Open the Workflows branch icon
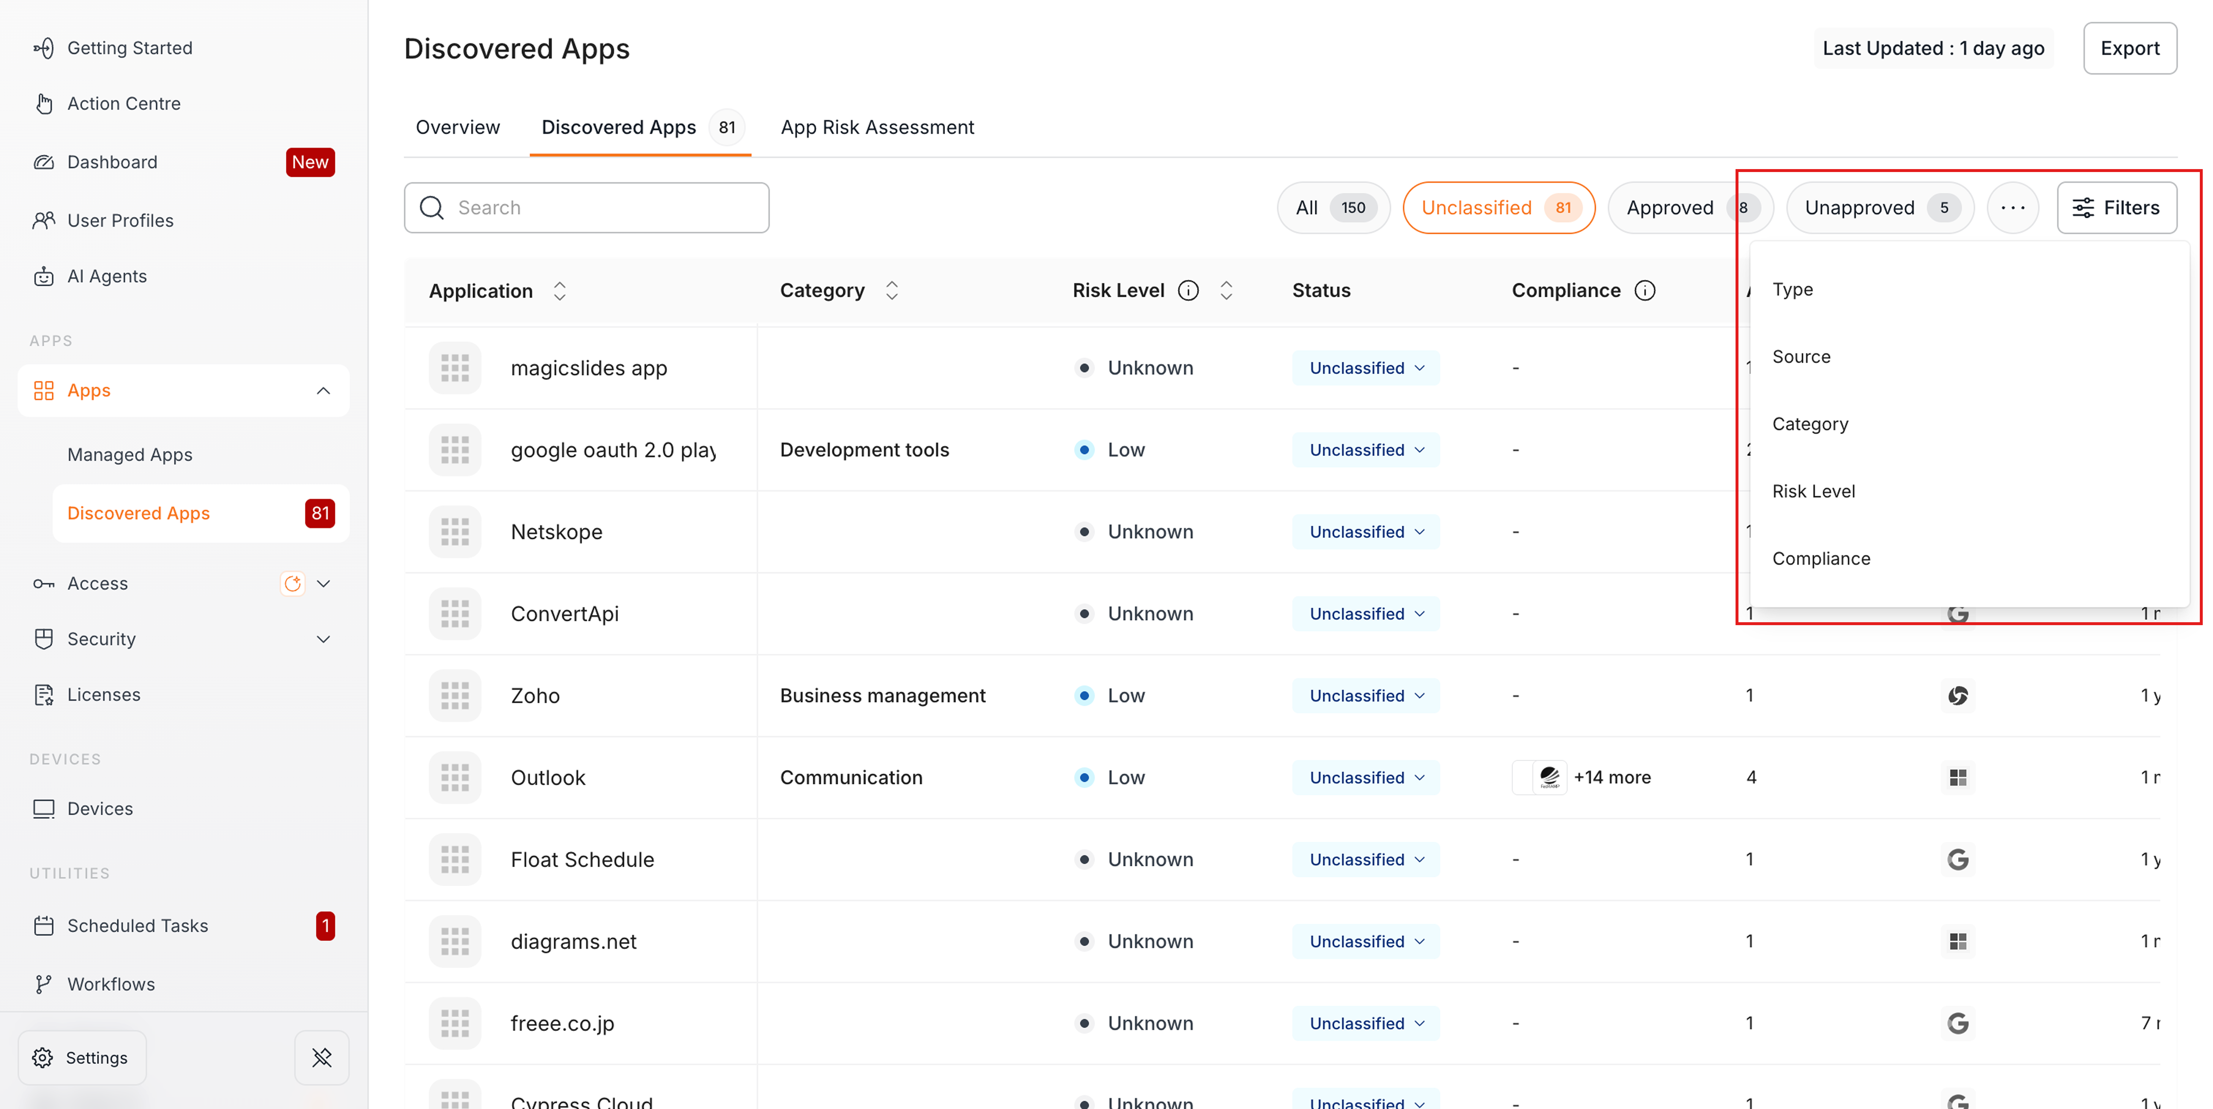 (x=44, y=985)
